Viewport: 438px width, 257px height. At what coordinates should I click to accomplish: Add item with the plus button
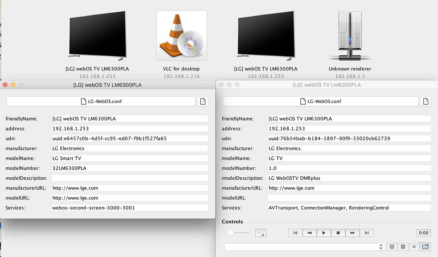tap(392, 247)
